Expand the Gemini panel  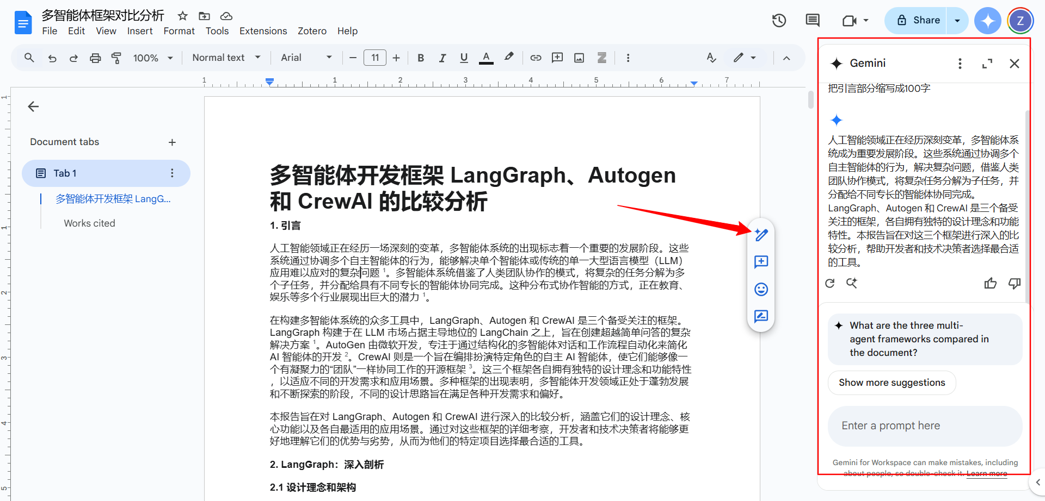987,64
